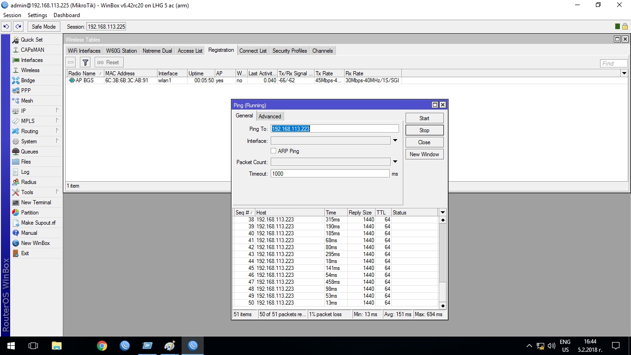Viewport: 631px width, 355px height.
Task: Enable the ARP Ping checkbox
Action: [273, 151]
